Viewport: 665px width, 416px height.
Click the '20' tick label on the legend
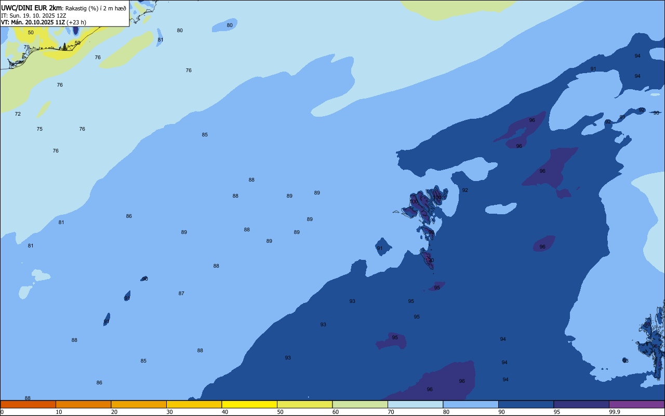point(114,412)
